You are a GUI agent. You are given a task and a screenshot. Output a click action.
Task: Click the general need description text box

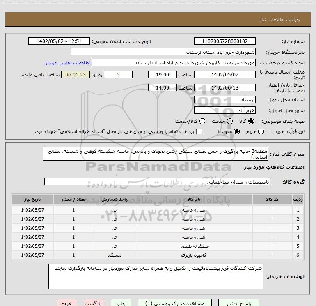coord(156,154)
